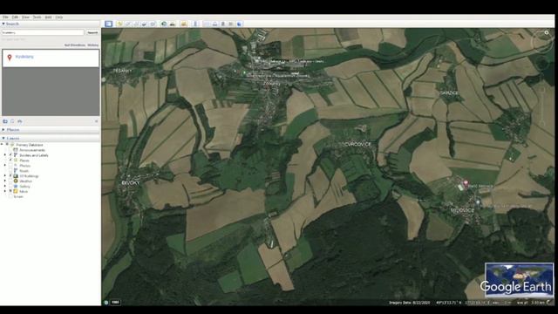Open the Tools menu
Screen dimensions: 558x314
click(x=37, y=17)
